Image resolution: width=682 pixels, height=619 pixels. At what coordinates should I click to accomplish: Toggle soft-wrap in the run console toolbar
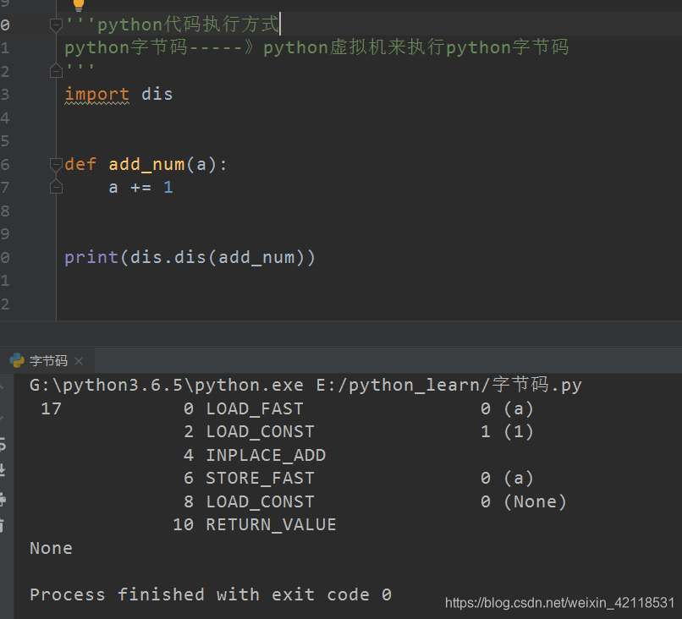3,445
